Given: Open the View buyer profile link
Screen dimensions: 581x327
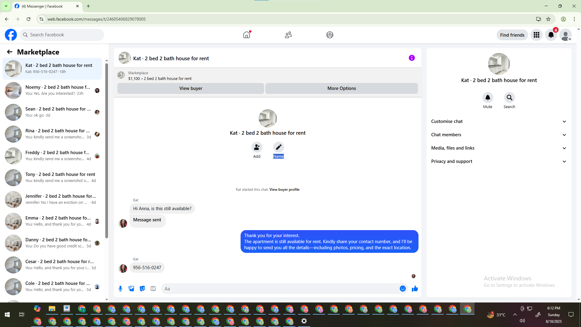Looking at the screenshot, I should coord(284,190).
